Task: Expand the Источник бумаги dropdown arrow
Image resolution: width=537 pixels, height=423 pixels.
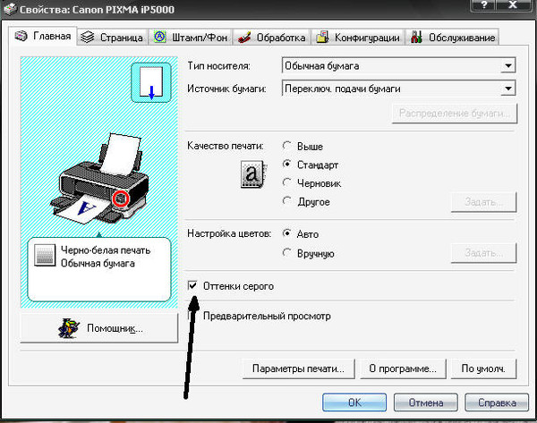Action: click(508, 89)
